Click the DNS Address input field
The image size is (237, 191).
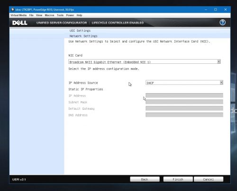(x=184, y=115)
